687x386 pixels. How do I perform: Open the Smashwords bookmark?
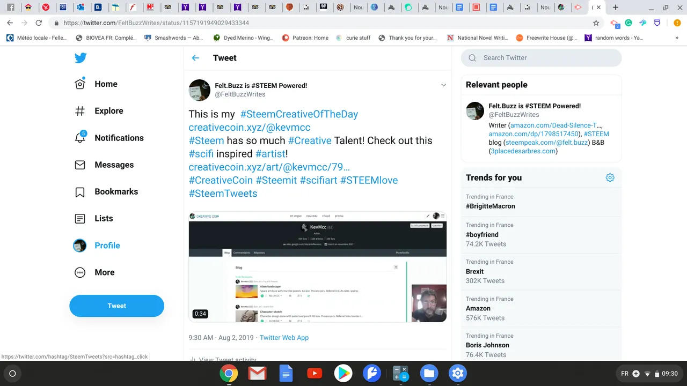(174, 38)
